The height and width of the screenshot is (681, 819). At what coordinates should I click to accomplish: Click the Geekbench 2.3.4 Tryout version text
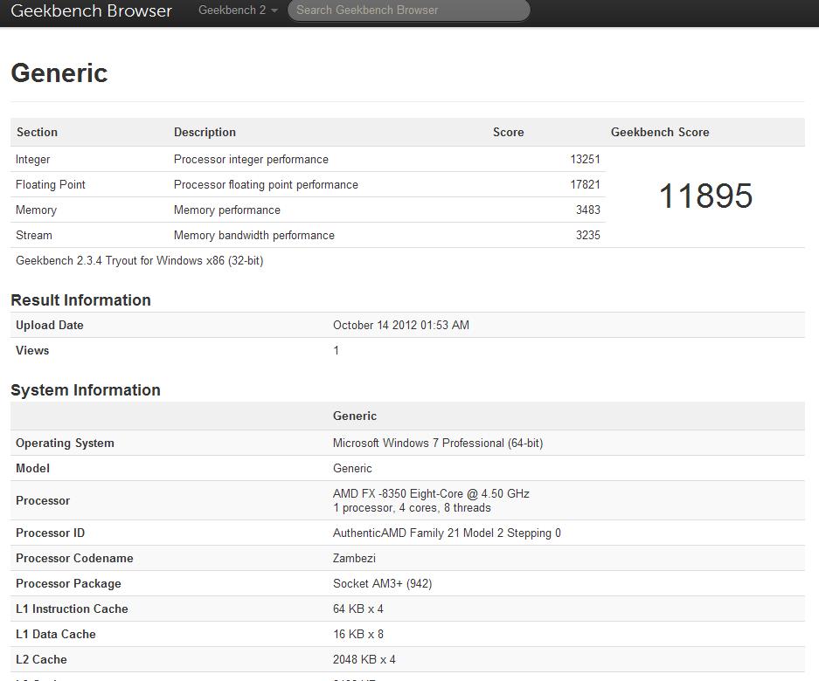tap(140, 261)
